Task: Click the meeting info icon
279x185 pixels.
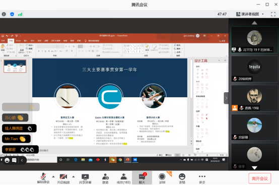Action: point(4,14)
